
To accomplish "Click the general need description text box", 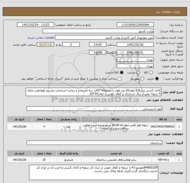I will (x=94, y=92).
